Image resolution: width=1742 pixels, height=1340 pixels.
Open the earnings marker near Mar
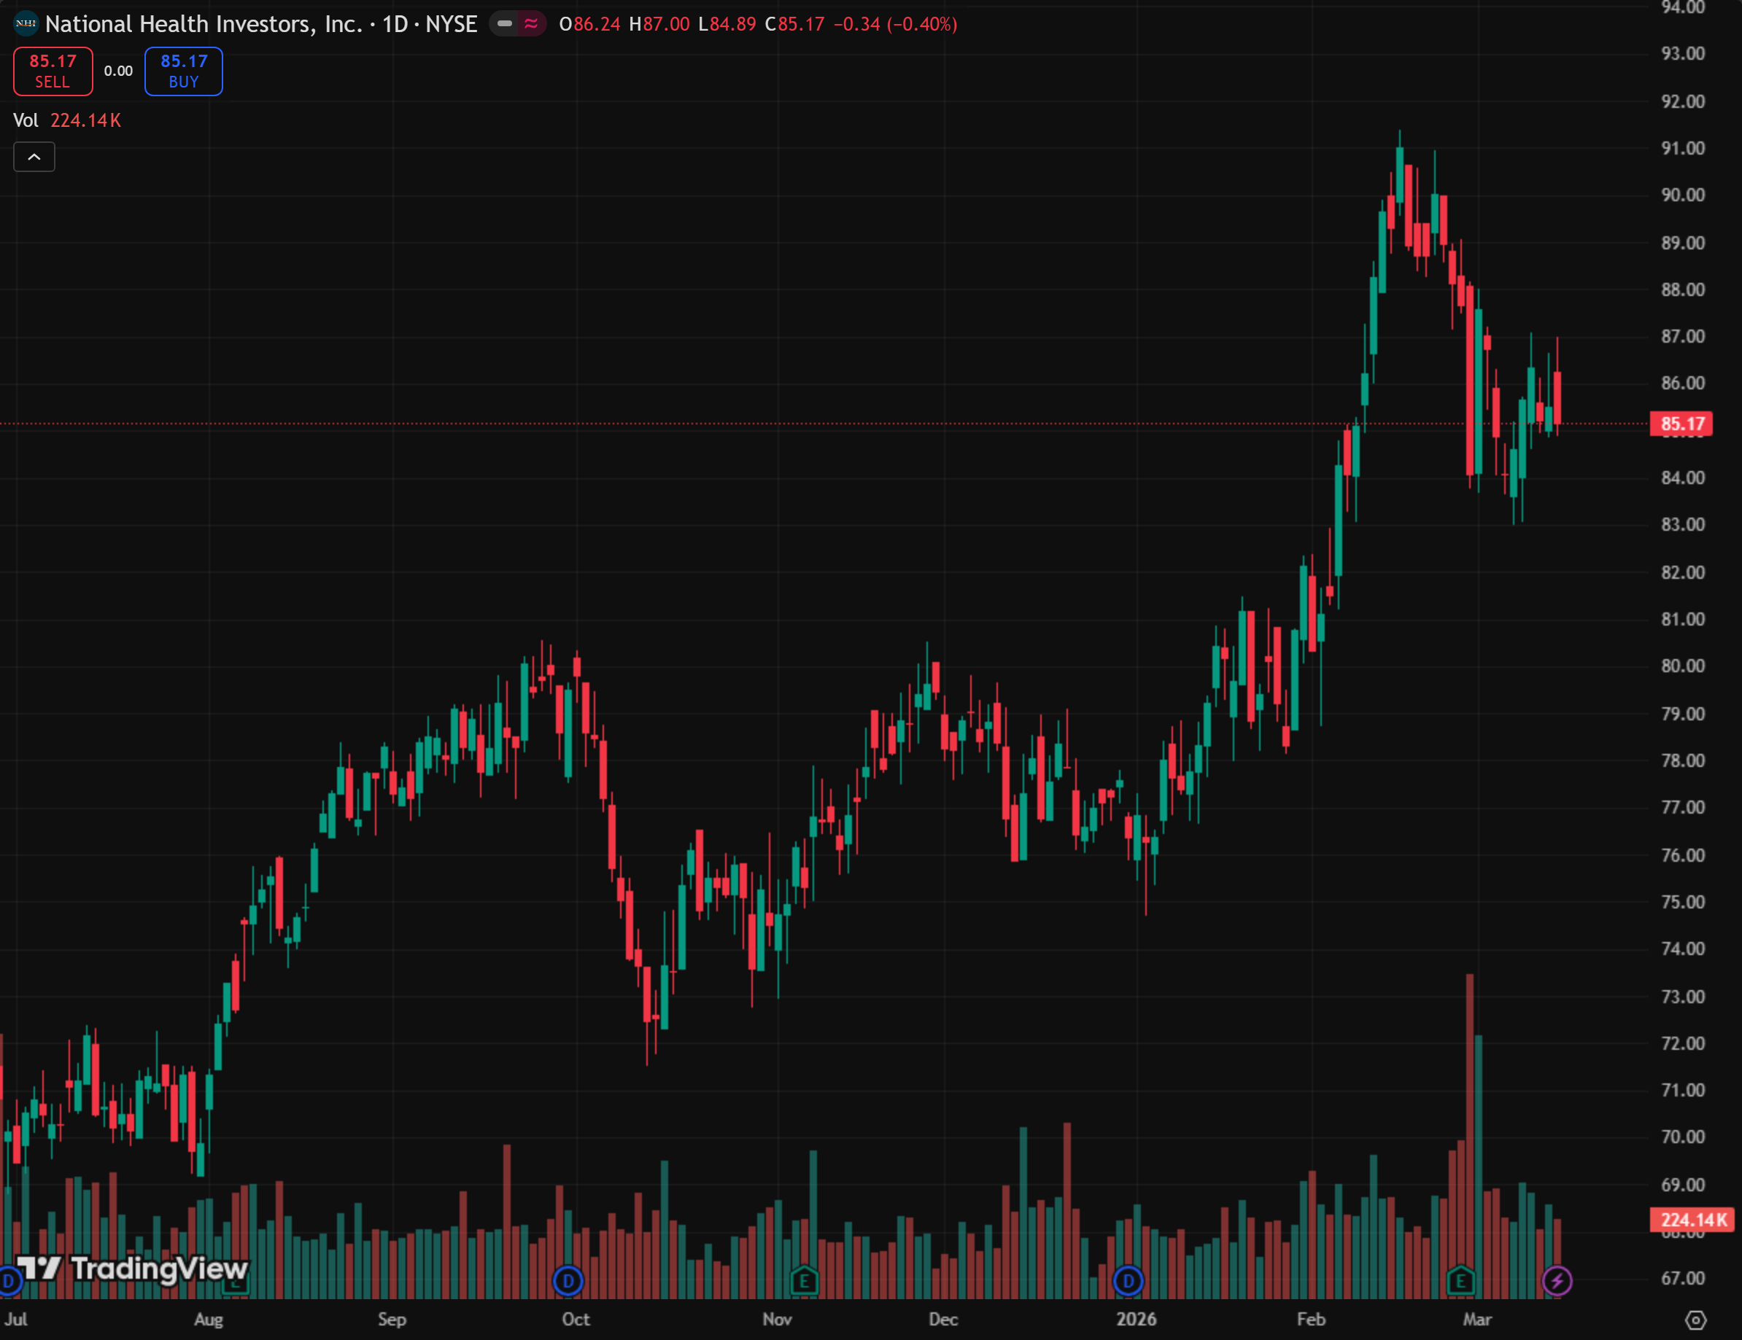(1460, 1281)
